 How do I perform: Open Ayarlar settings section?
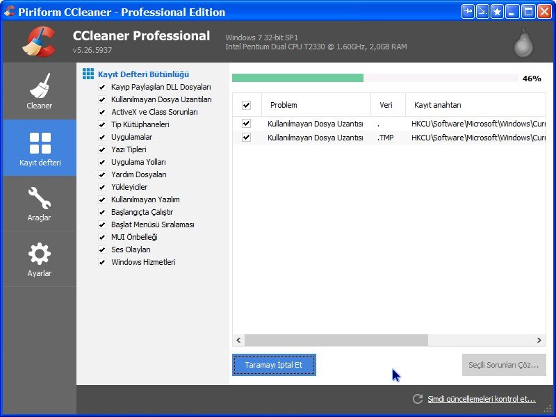coord(40,259)
